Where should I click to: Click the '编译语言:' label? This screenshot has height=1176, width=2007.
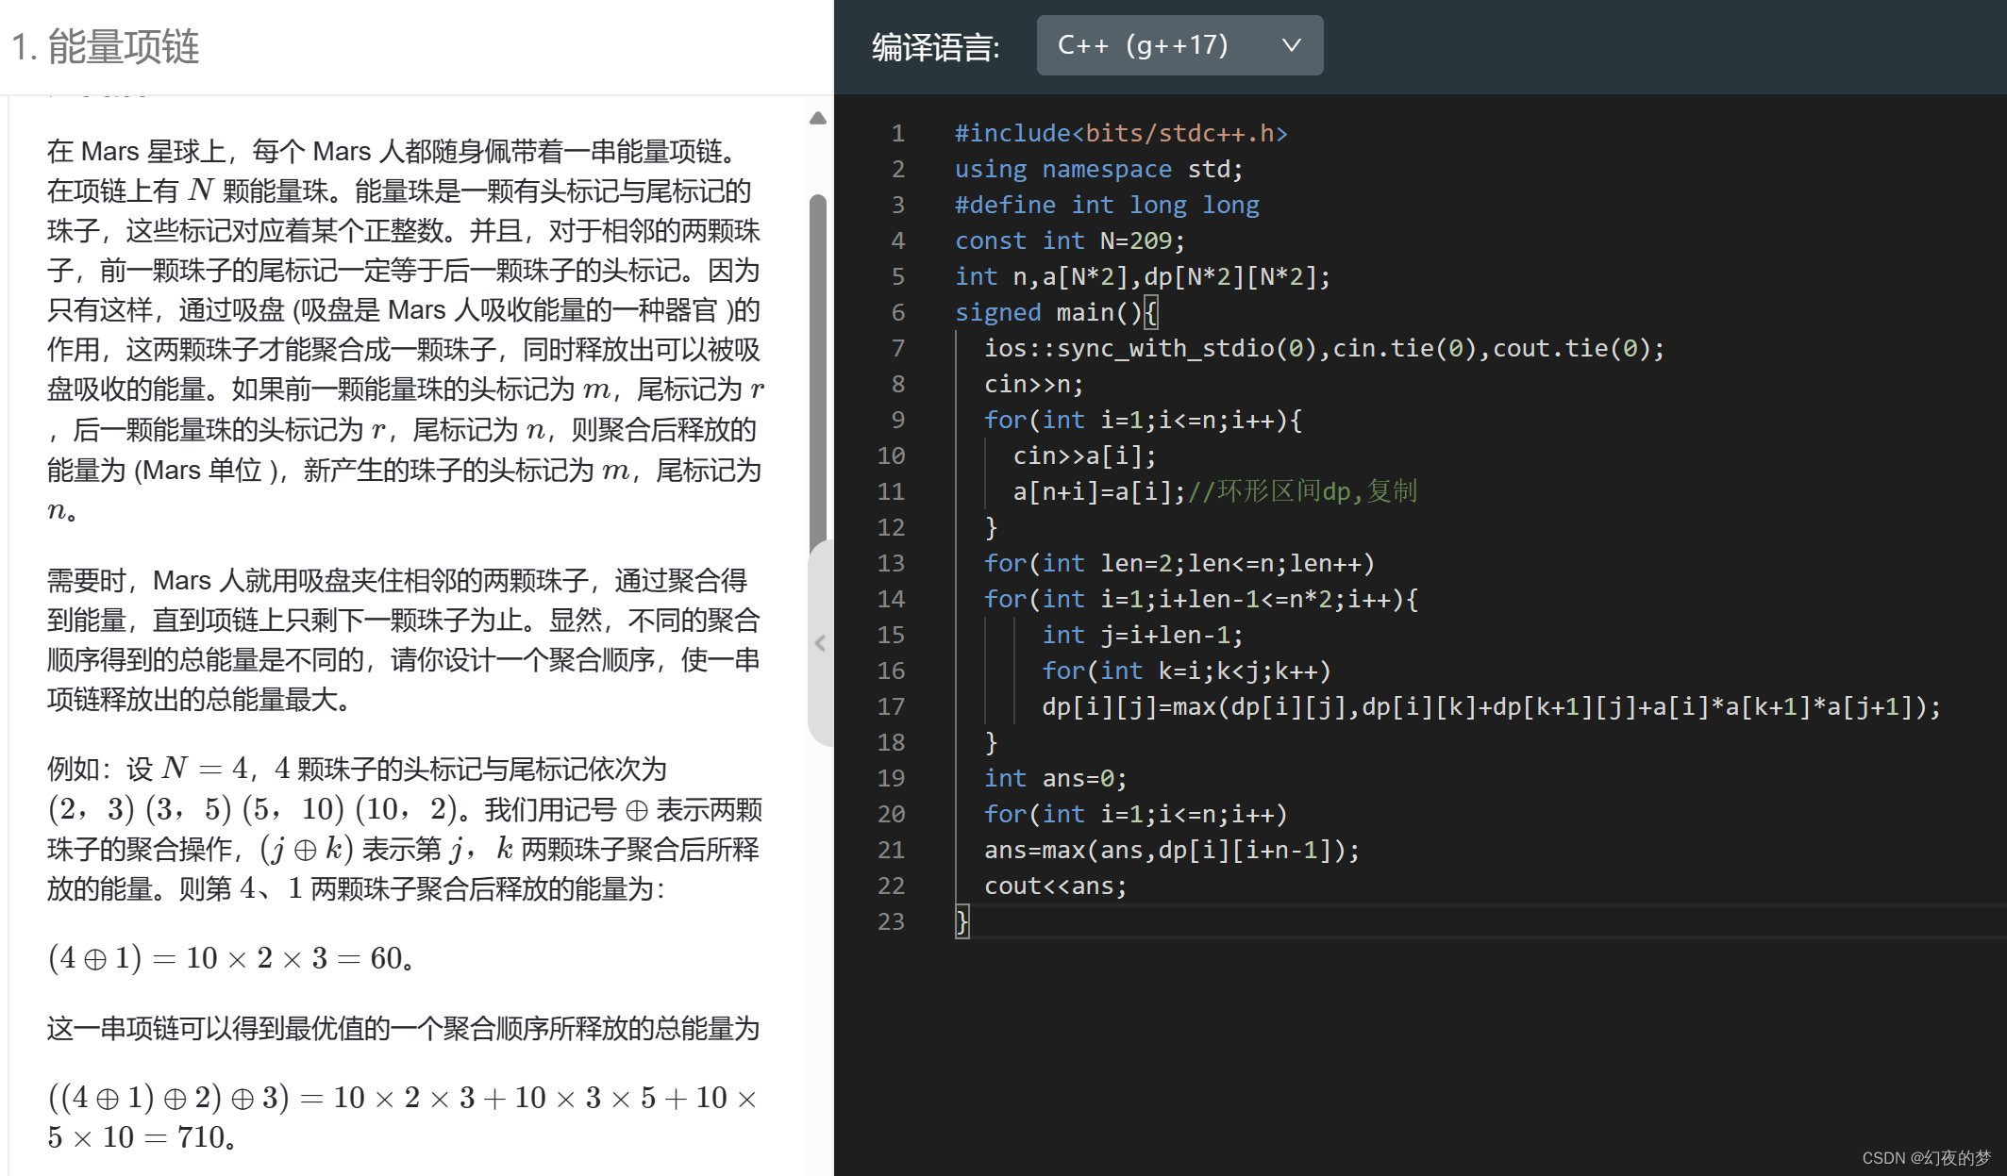click(x=935, y=46)
